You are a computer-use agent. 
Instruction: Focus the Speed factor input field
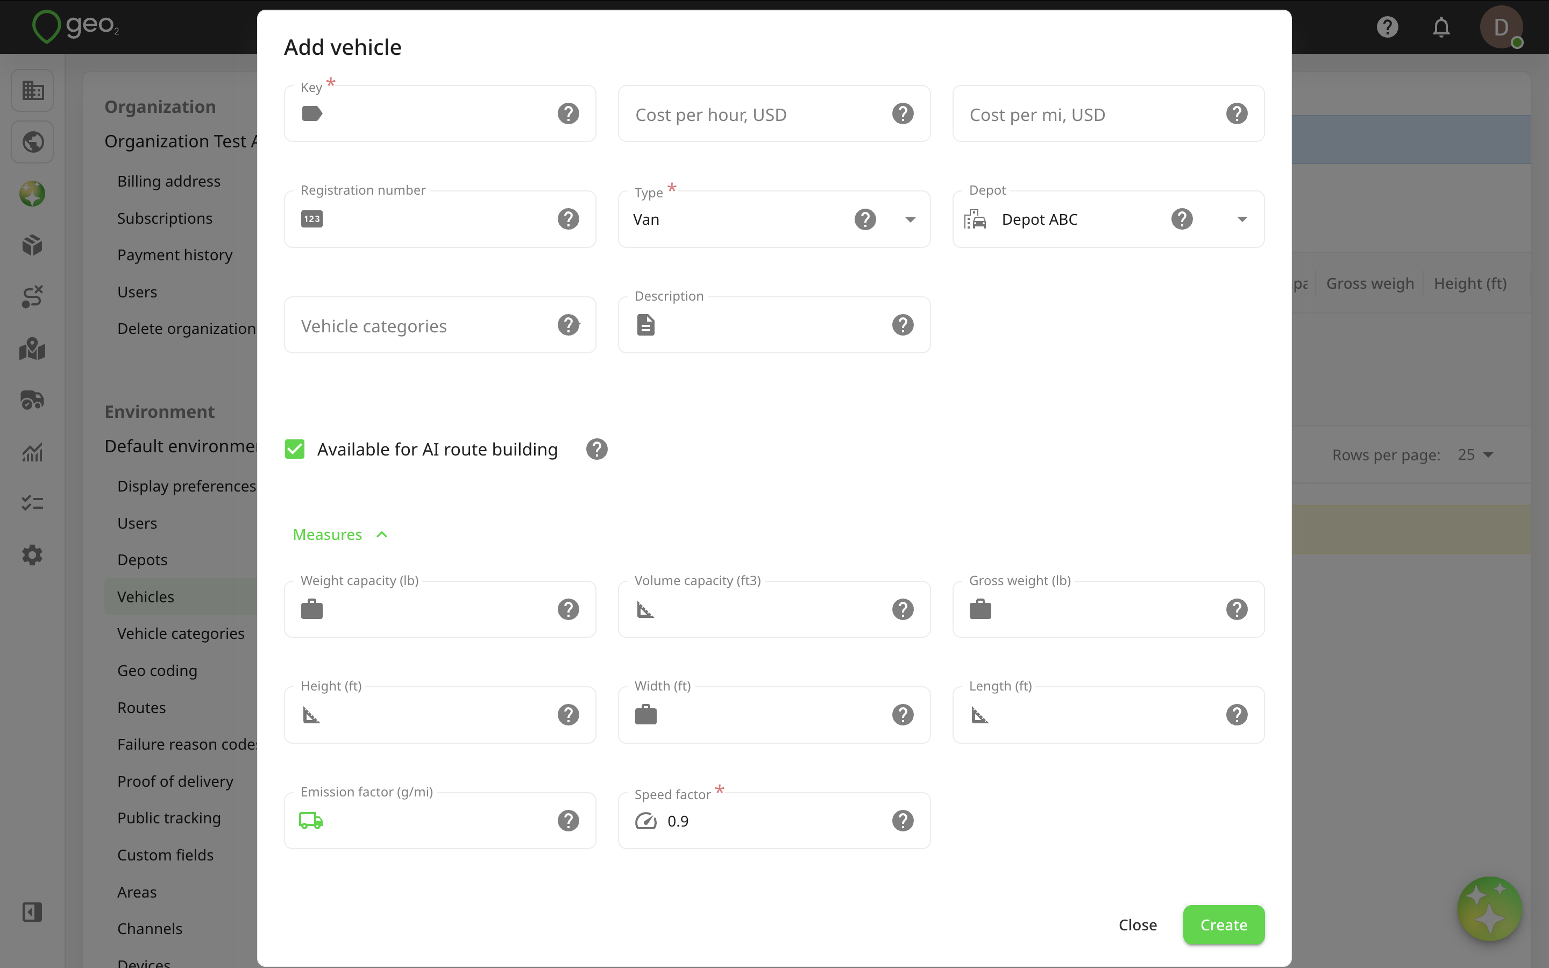tap(774, 821)
